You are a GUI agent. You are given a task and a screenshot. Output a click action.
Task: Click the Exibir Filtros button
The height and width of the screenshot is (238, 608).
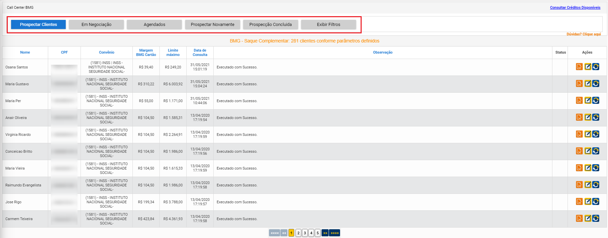[329, 25]
